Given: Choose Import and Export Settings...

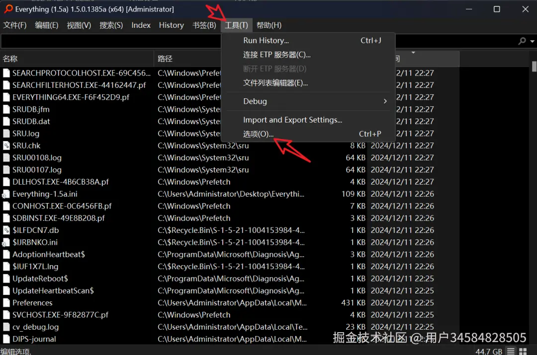Looking at the screenshot, I should click(x=308, y=120).
